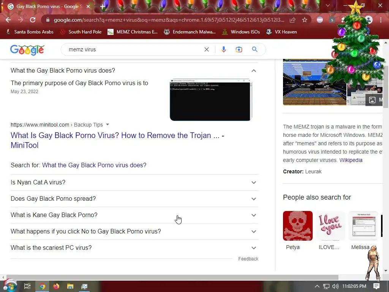Submit search with the magnifying glass icon
The image size is (389, 292).
point(255,49)
